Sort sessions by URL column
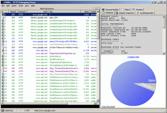167x113 pixels. (x=64, y=11)
